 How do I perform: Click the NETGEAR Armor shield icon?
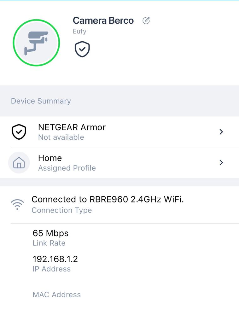(x=19, y=132)
